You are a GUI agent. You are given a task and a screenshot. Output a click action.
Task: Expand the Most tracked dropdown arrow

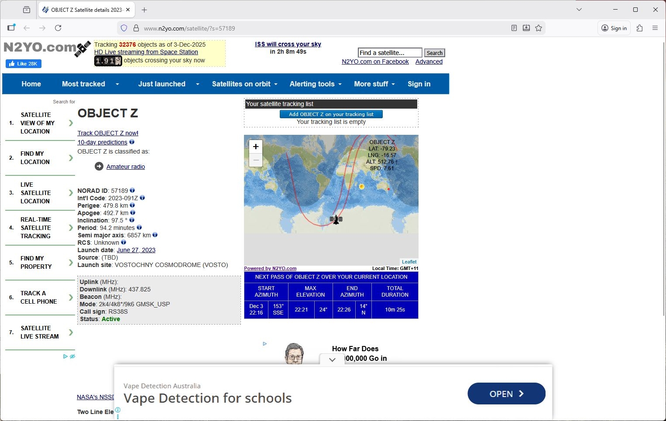coord(117,84)
